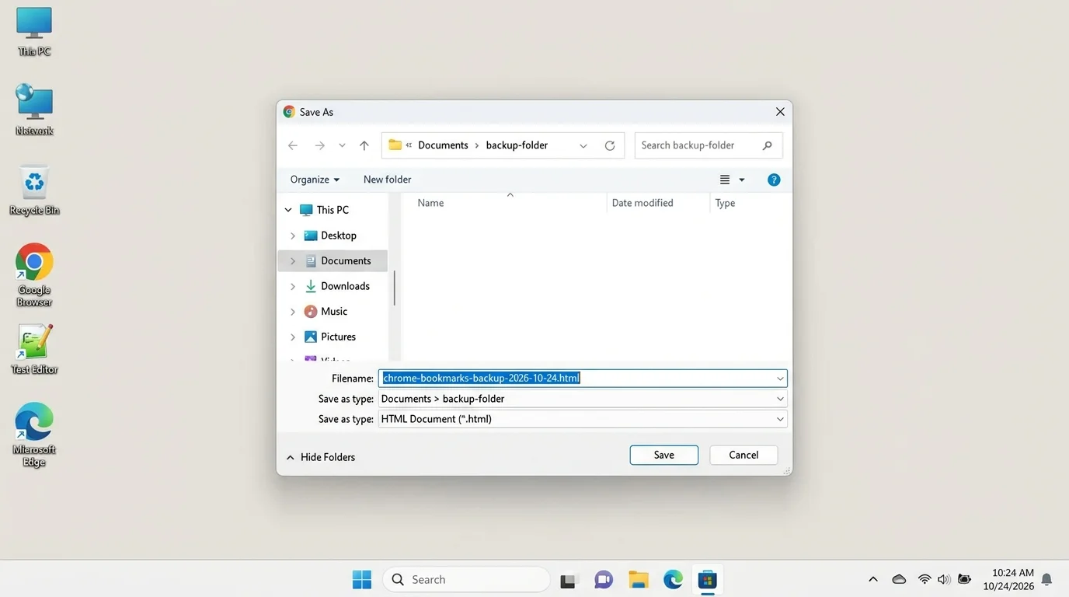The width and height of the screenshot is (1069, 597).
Task: Change the view with the list view icon
Action: click(x=725, y=180)
